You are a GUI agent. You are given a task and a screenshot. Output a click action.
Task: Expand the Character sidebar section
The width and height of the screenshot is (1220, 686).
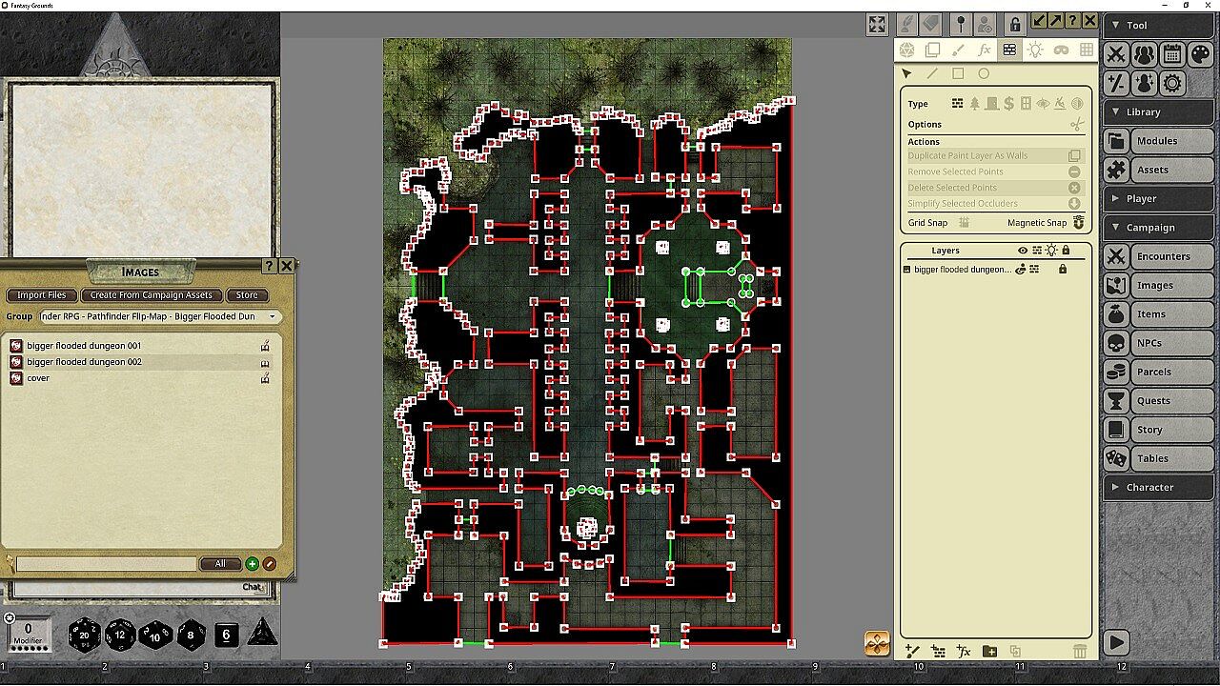(x=1158, y=487)
